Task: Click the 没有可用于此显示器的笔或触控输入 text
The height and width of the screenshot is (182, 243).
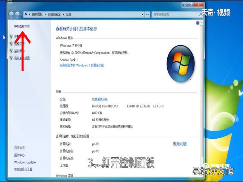Action: (x=113, y=127)
